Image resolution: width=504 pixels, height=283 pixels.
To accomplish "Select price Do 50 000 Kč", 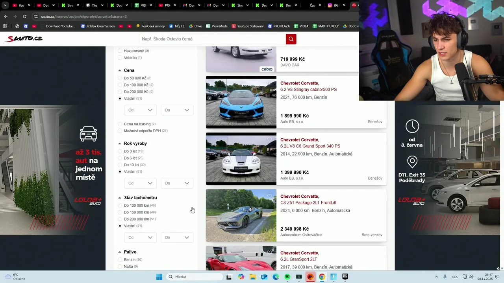I will [120, 78].
